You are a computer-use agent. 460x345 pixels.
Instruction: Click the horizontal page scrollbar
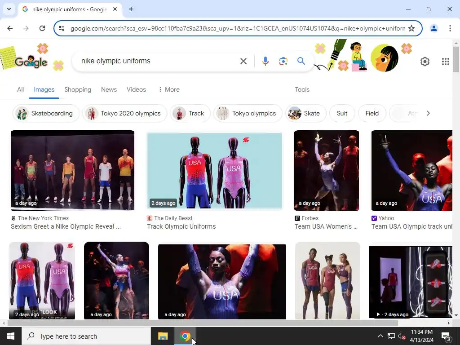(203, 323)
